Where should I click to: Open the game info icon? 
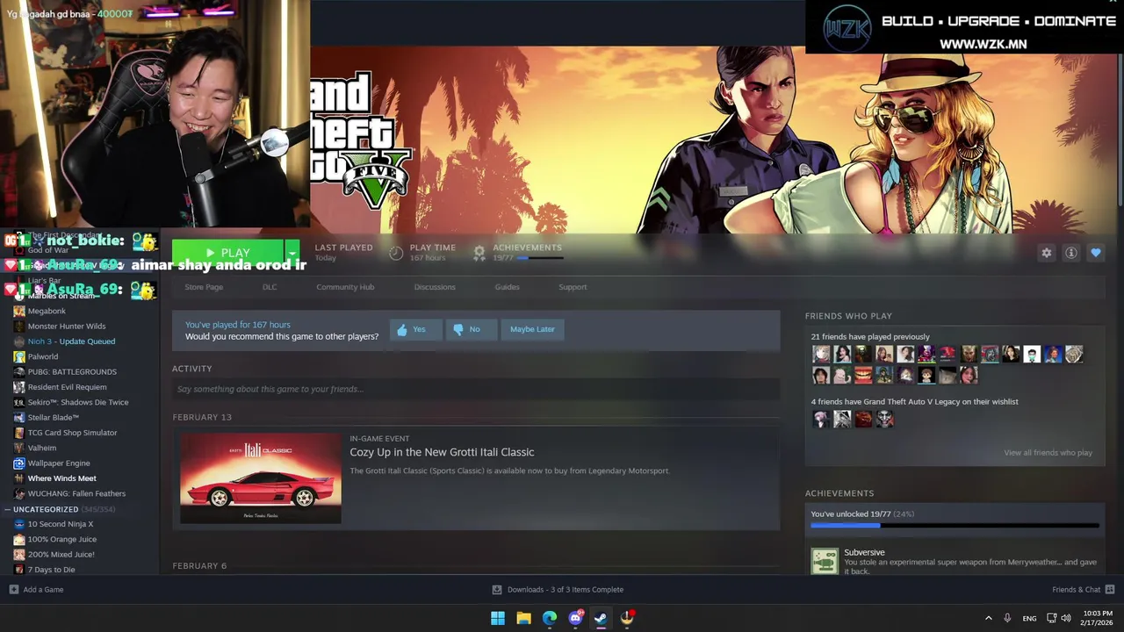[x=1070, y=253]
